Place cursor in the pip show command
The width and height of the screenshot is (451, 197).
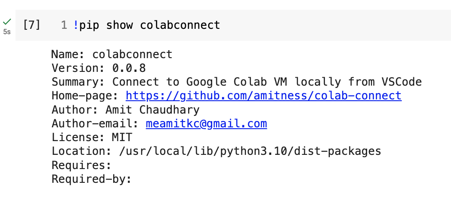146,25
